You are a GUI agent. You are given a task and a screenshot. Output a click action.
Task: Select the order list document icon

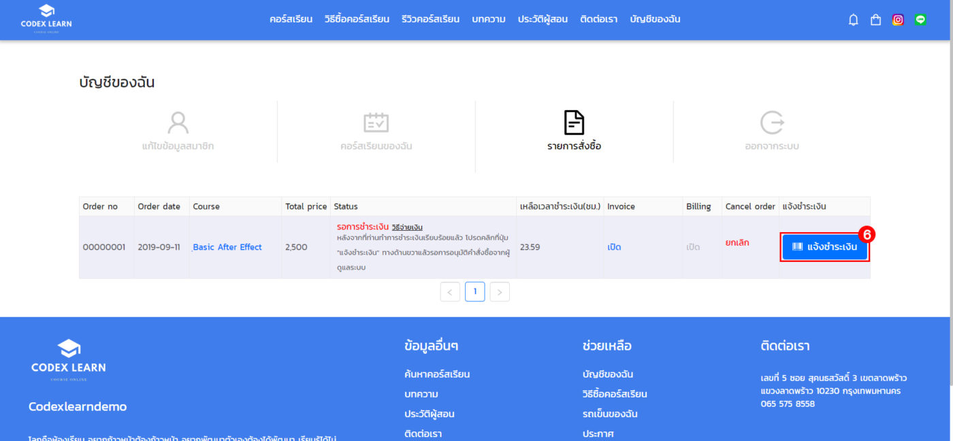click(574, 123)
